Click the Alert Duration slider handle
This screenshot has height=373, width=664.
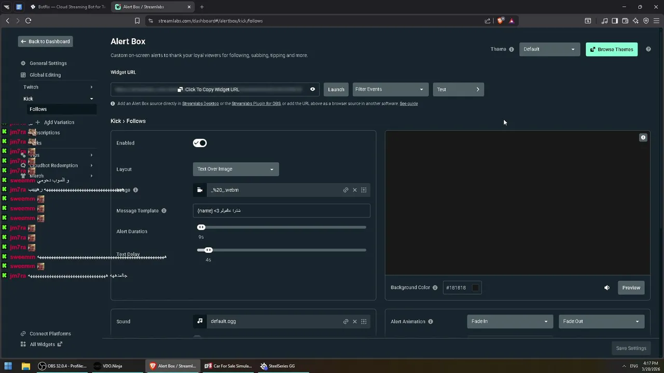coord(201,227)
